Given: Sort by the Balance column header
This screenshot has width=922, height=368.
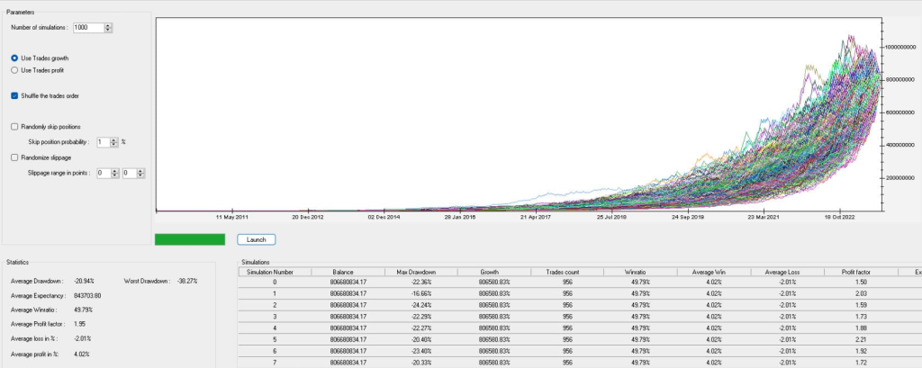Looking at the screenshot, I should 347,271.
